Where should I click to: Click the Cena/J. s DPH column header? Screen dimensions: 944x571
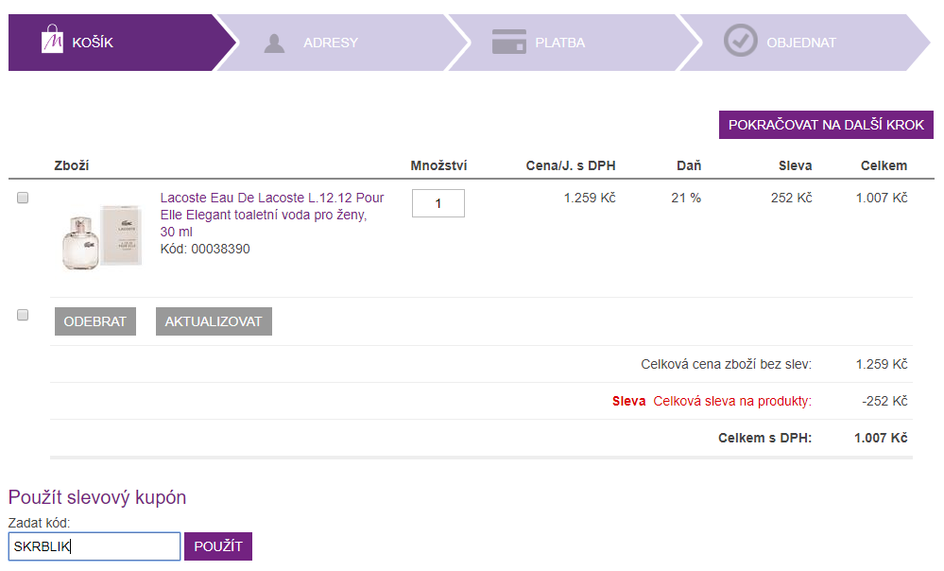(571, 165)
